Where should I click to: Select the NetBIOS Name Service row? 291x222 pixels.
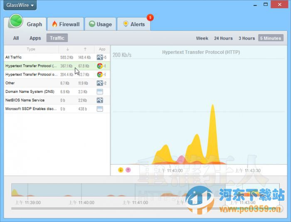(x=57, y=100)
